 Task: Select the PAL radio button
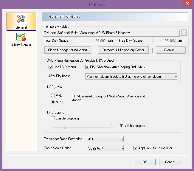click(x=53, y=95)
